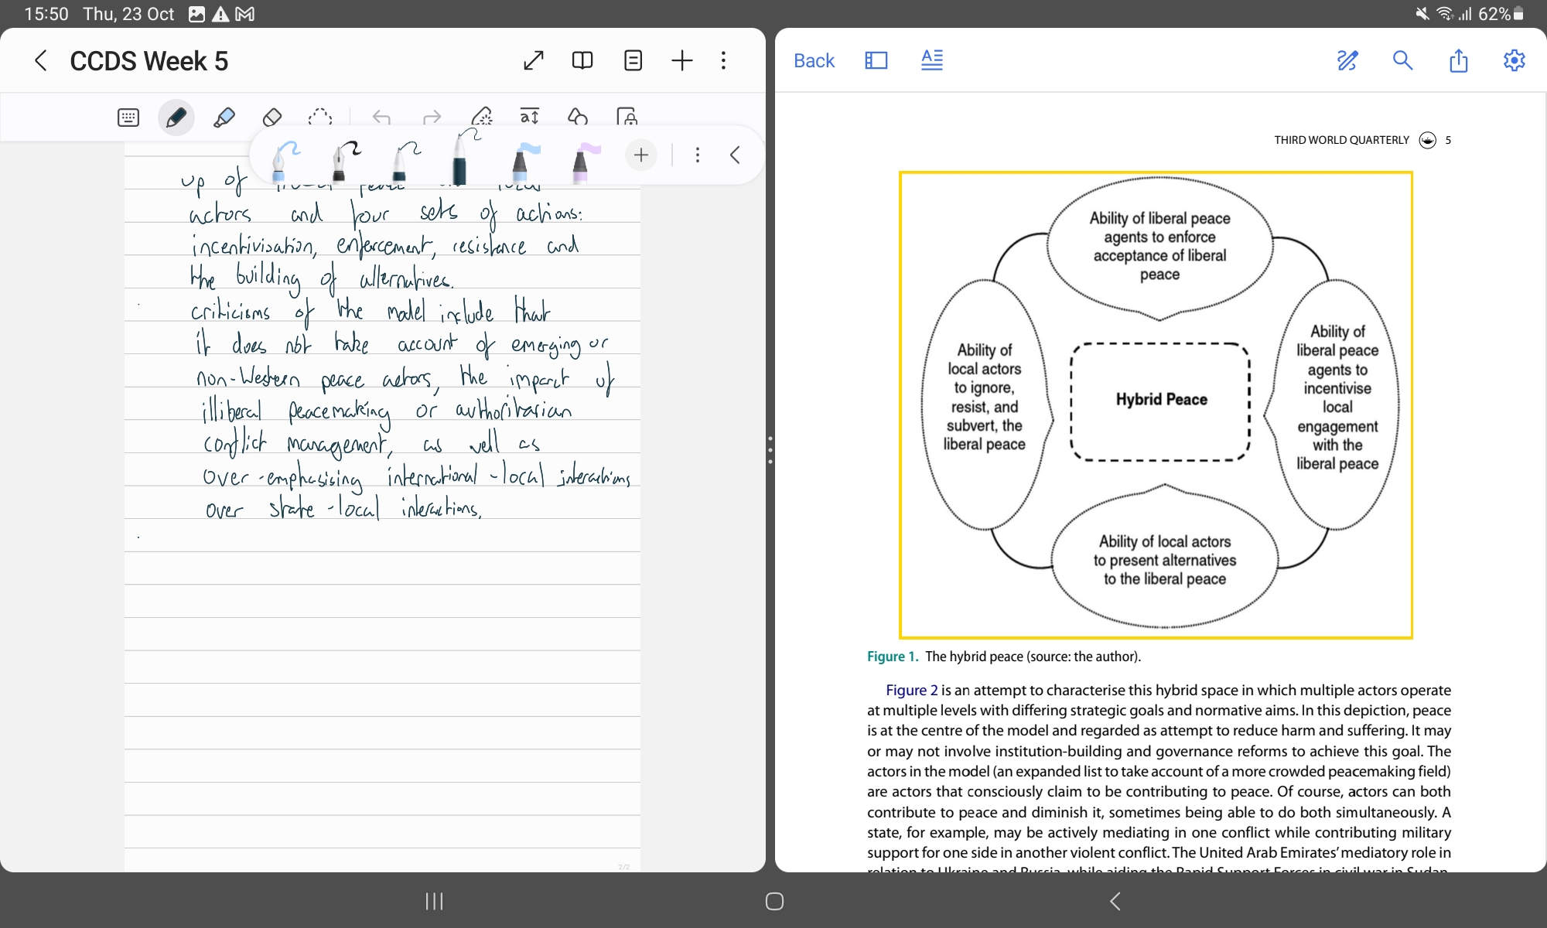The image size is (1547, 928).
Task: Tap the split-screen divider handle
Action: (770, 449)
